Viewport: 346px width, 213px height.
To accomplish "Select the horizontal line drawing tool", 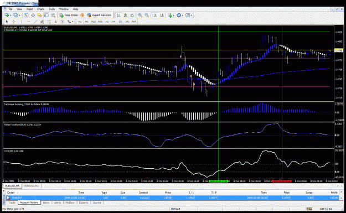I will tap(29, 22).
